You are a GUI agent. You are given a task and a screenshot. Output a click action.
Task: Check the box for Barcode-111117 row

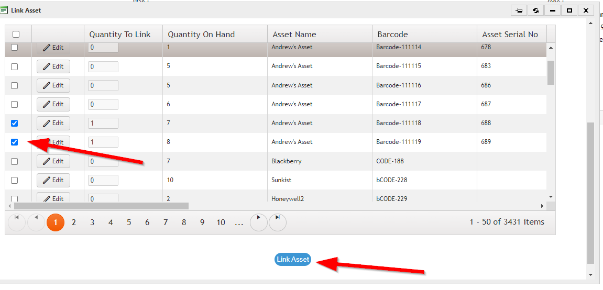click(14, 104)
